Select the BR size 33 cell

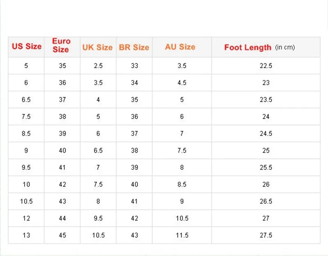pos(134,66)
